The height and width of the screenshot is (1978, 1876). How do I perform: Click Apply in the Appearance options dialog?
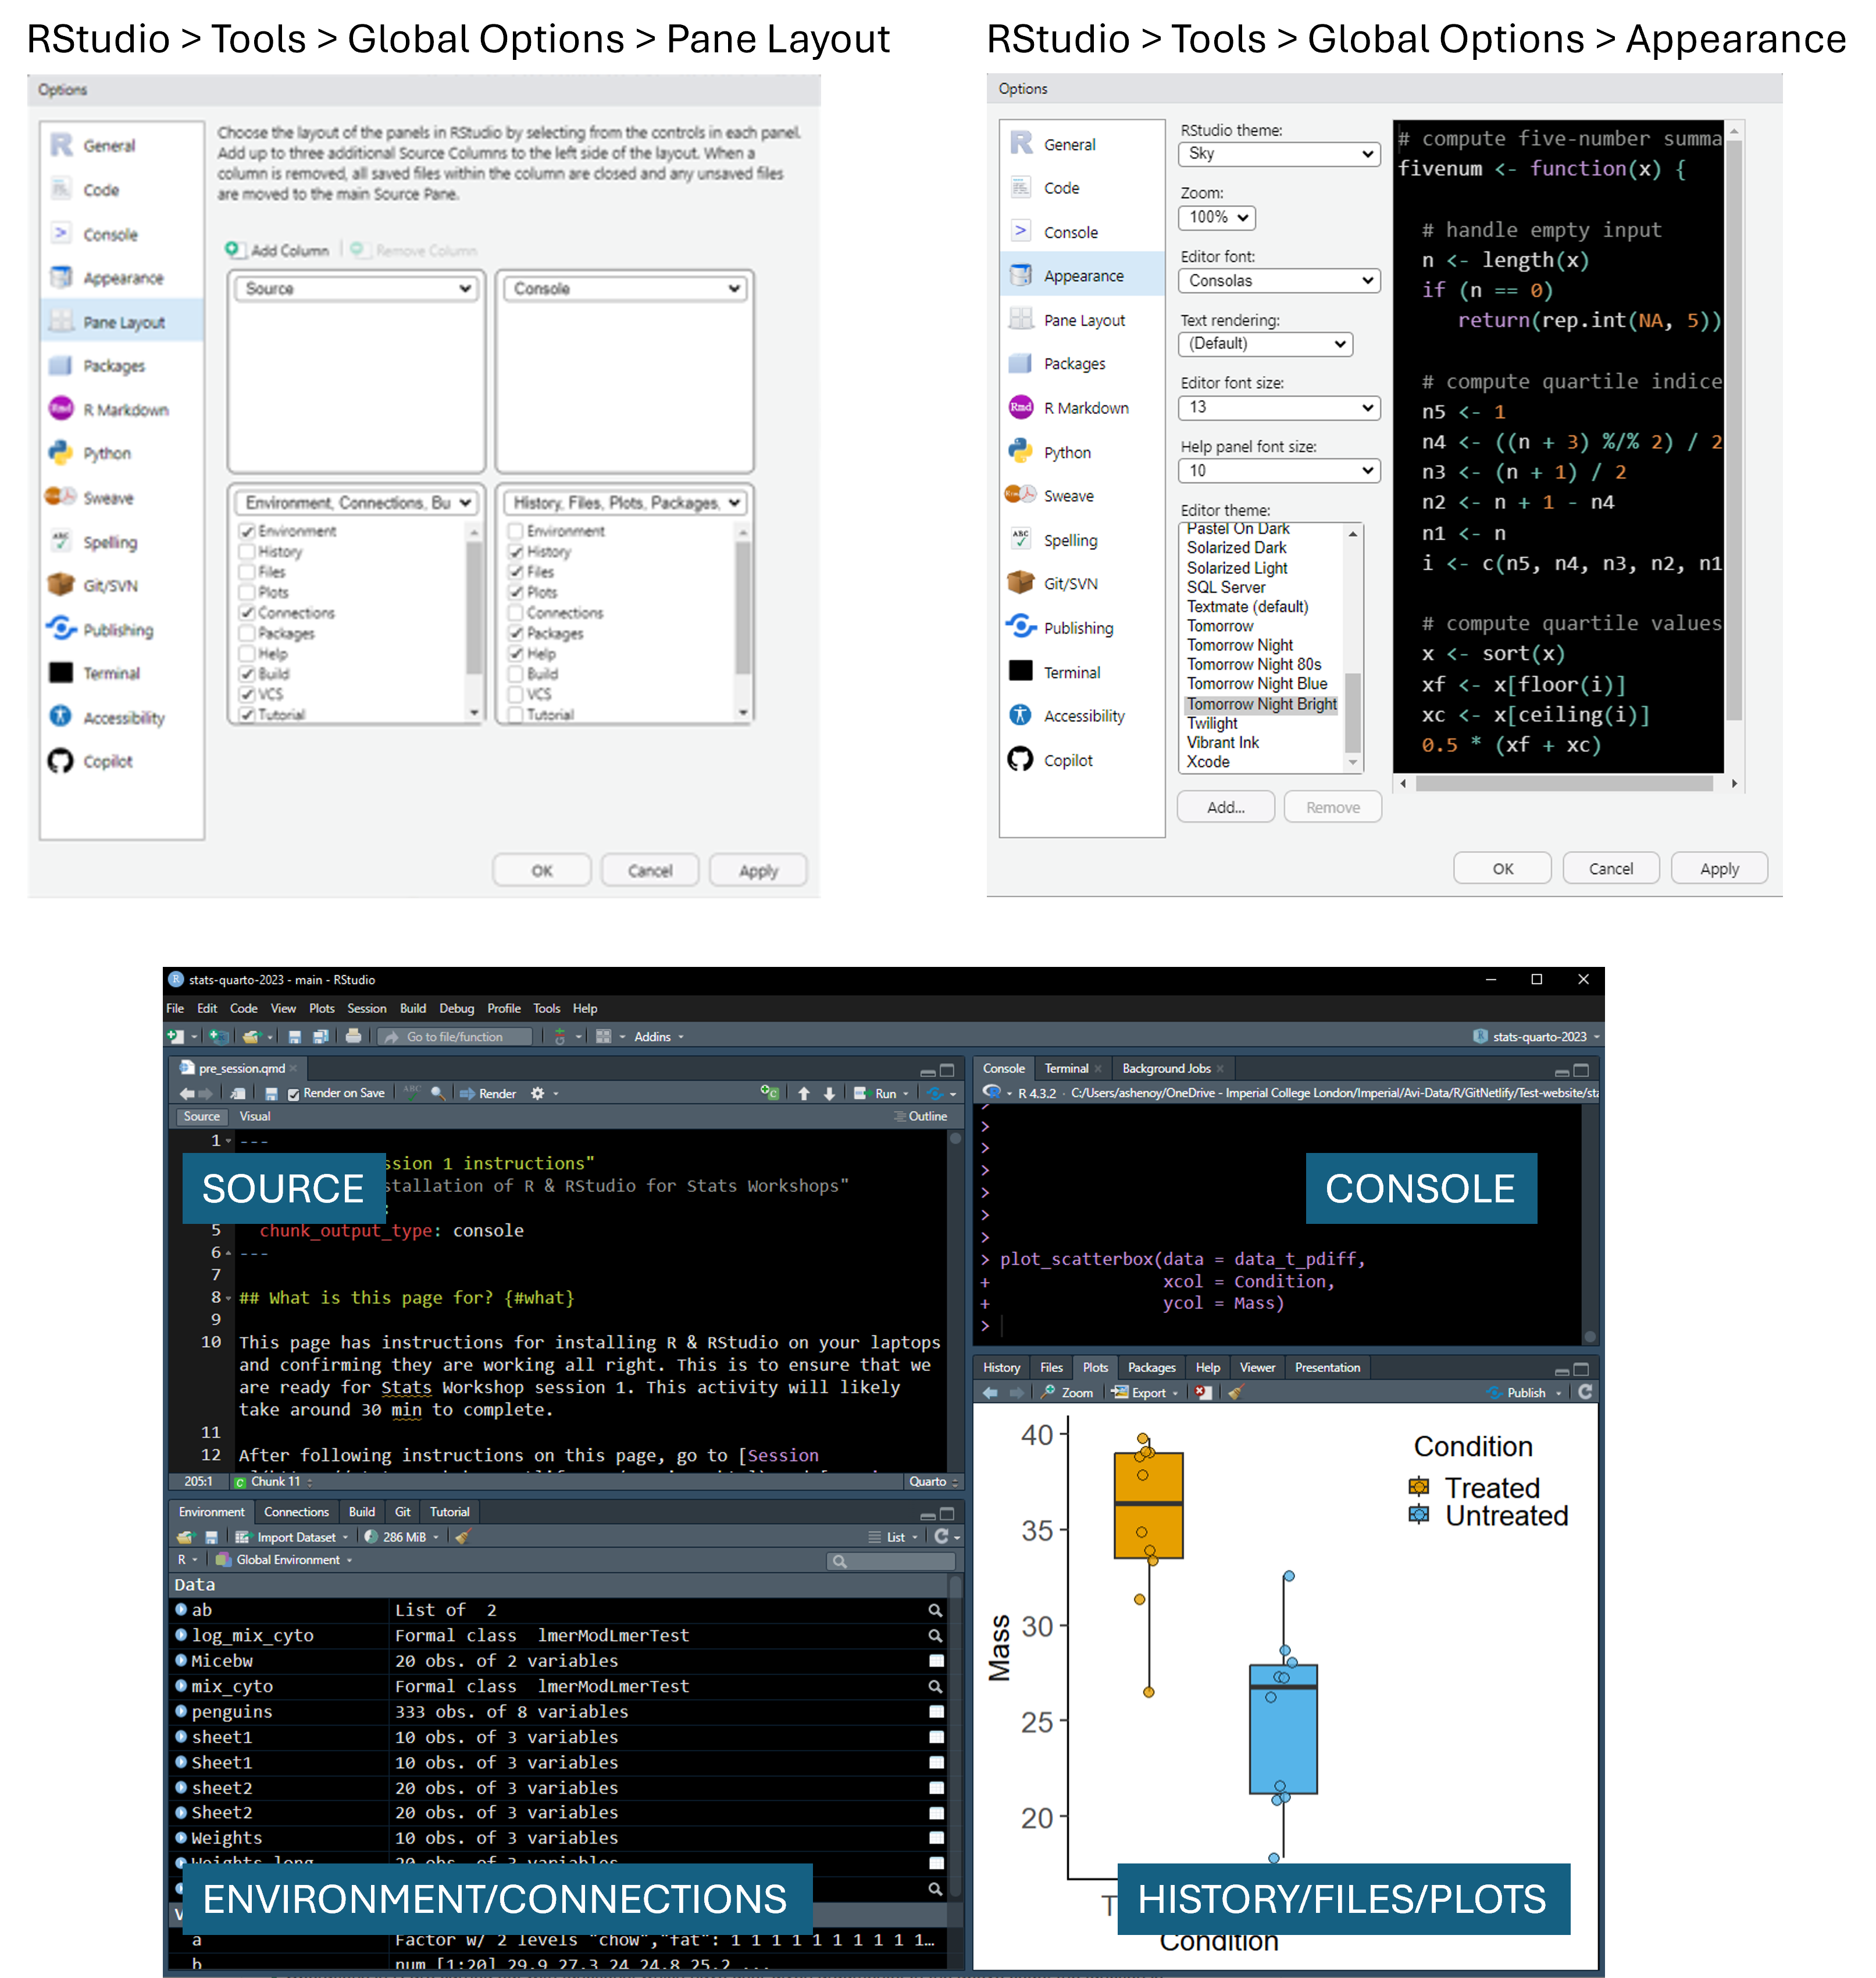pos(1719,869)
